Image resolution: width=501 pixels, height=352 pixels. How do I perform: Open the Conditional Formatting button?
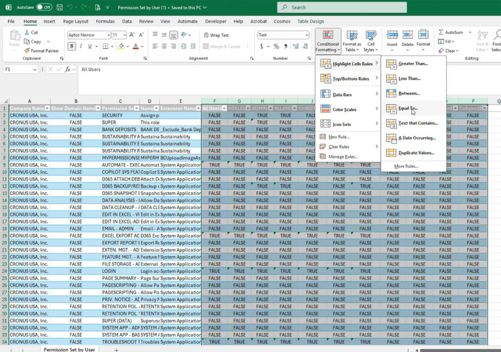(328, 41)
